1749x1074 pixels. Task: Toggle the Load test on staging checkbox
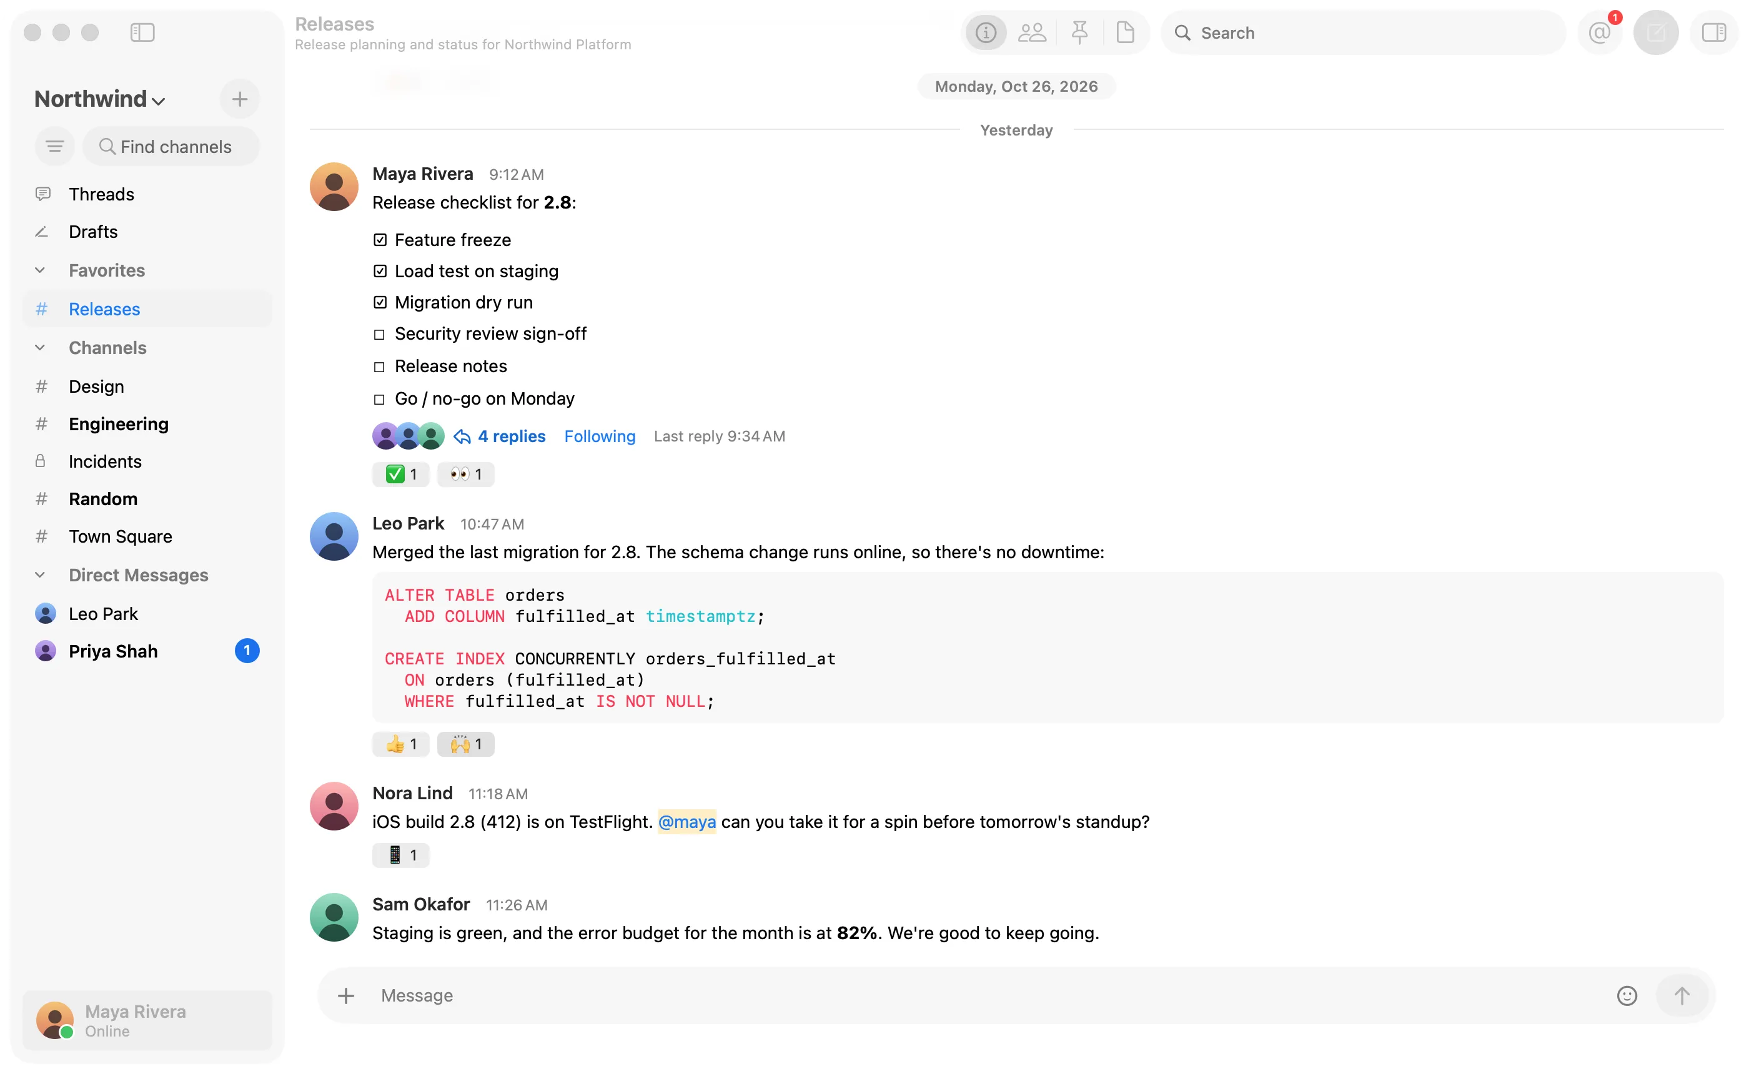click(380, 272)
